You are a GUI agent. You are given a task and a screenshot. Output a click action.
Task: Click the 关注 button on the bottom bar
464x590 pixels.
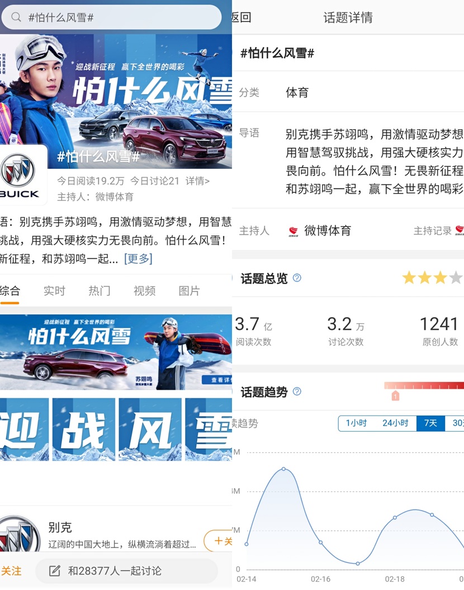pos(11,571)
